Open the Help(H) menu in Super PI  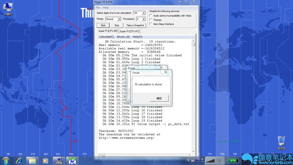tap(137, 37)
